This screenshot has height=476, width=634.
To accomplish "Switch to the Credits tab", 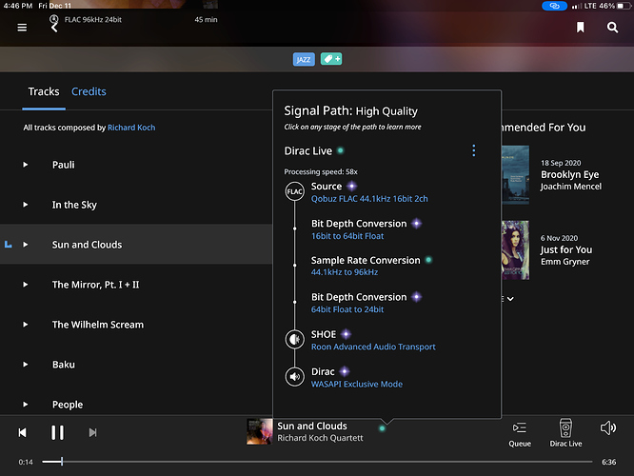I will [89, 91].
